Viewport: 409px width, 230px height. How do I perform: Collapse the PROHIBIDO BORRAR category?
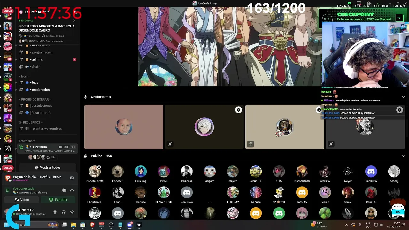click(x=35, y=100)
